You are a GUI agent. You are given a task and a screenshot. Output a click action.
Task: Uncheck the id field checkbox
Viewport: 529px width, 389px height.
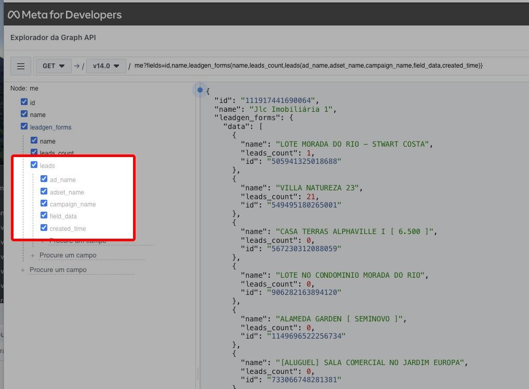tap(24, 102)
